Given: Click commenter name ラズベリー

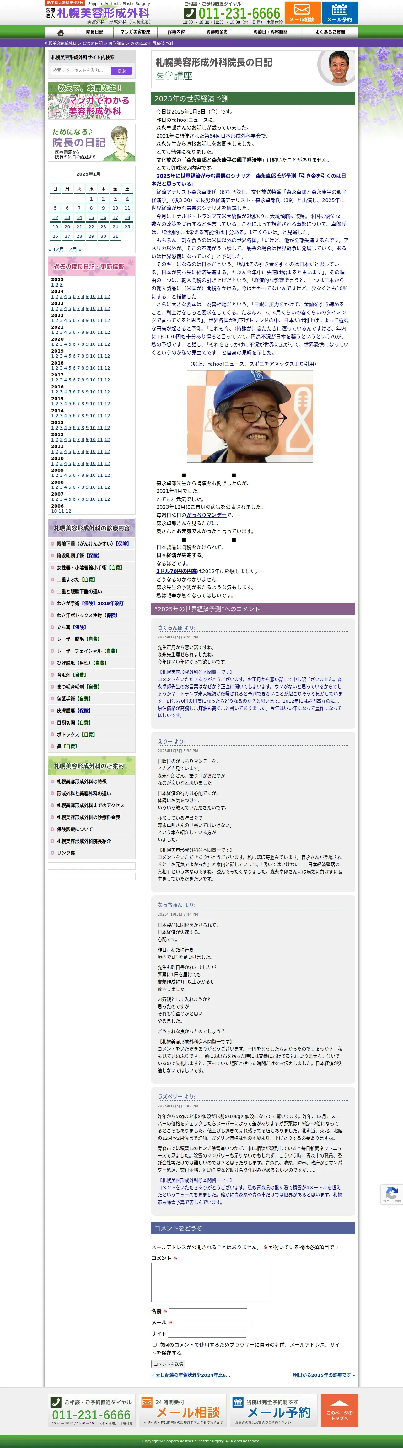Looking at the screenshot, I should click(170, 1097).
